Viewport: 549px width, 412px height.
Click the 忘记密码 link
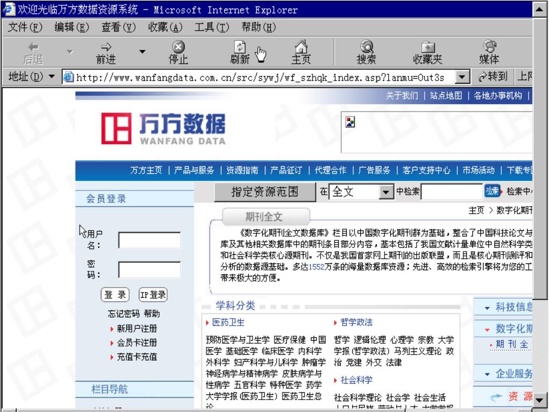click(124, 313)
